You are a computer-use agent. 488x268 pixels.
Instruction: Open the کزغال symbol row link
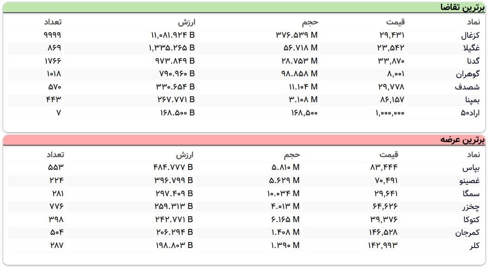470,35
